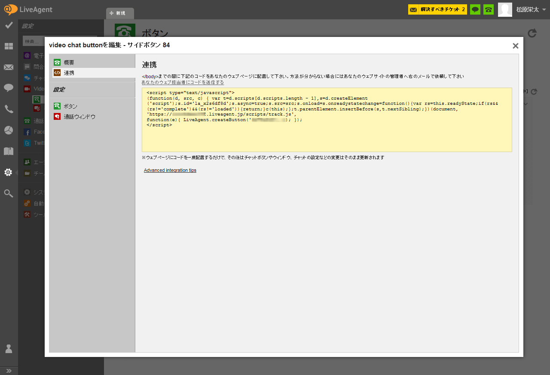Click link to send code to web administrator
The width and height of the screenshot is (550, 375).
coord(183,82)
